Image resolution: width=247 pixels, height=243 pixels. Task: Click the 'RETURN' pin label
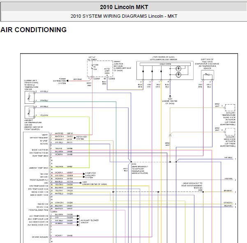[44, 144]
